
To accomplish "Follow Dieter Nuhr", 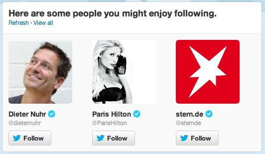I will [x=30, y=138].
